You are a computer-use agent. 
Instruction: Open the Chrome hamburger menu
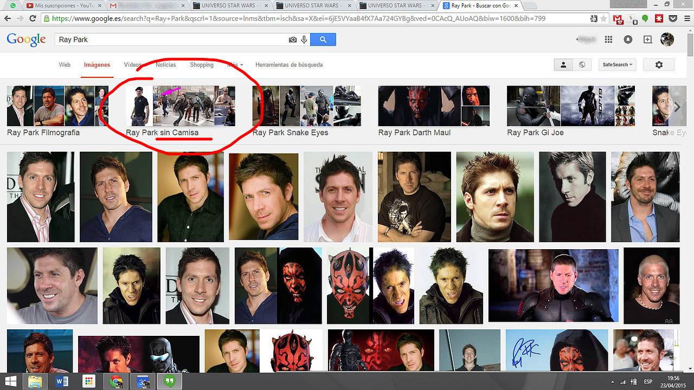click(686, 18)
